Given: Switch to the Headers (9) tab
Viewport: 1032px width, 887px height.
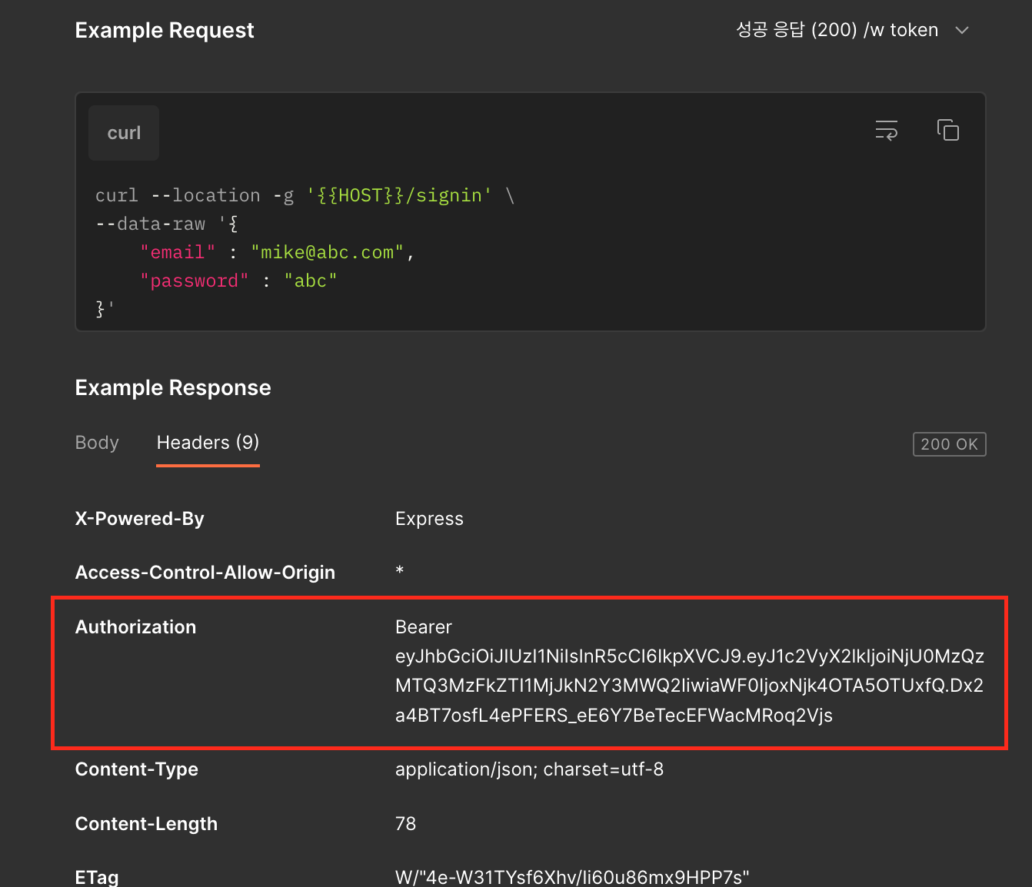Looking at the screenshot, I should 208,443.
